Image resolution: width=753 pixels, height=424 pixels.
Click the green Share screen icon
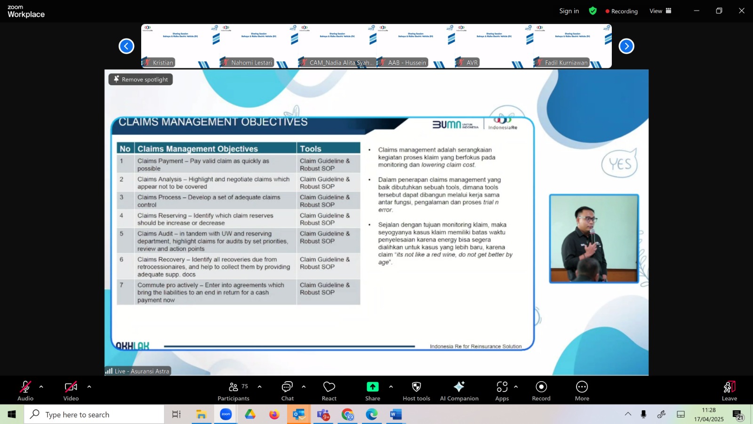[372, 387]
